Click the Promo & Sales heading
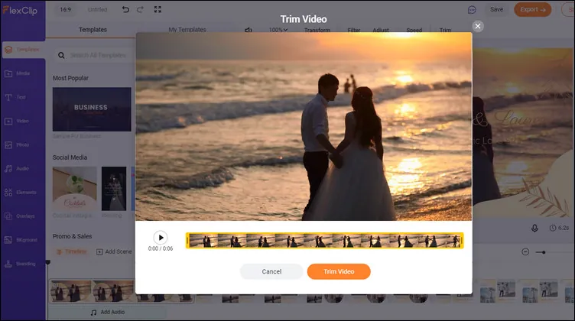575x321 pixels. point(72,236)
